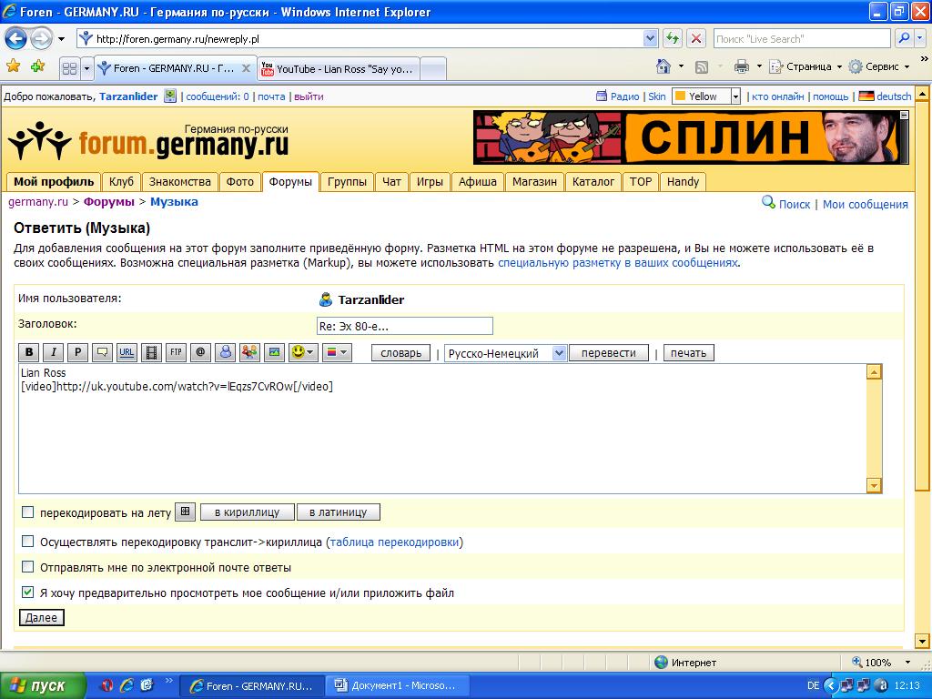Image resolution: width=932 pixels, height=699 pixels.
Task: Refresh the page in Internet Explorer
Action: tap(673, 38)
